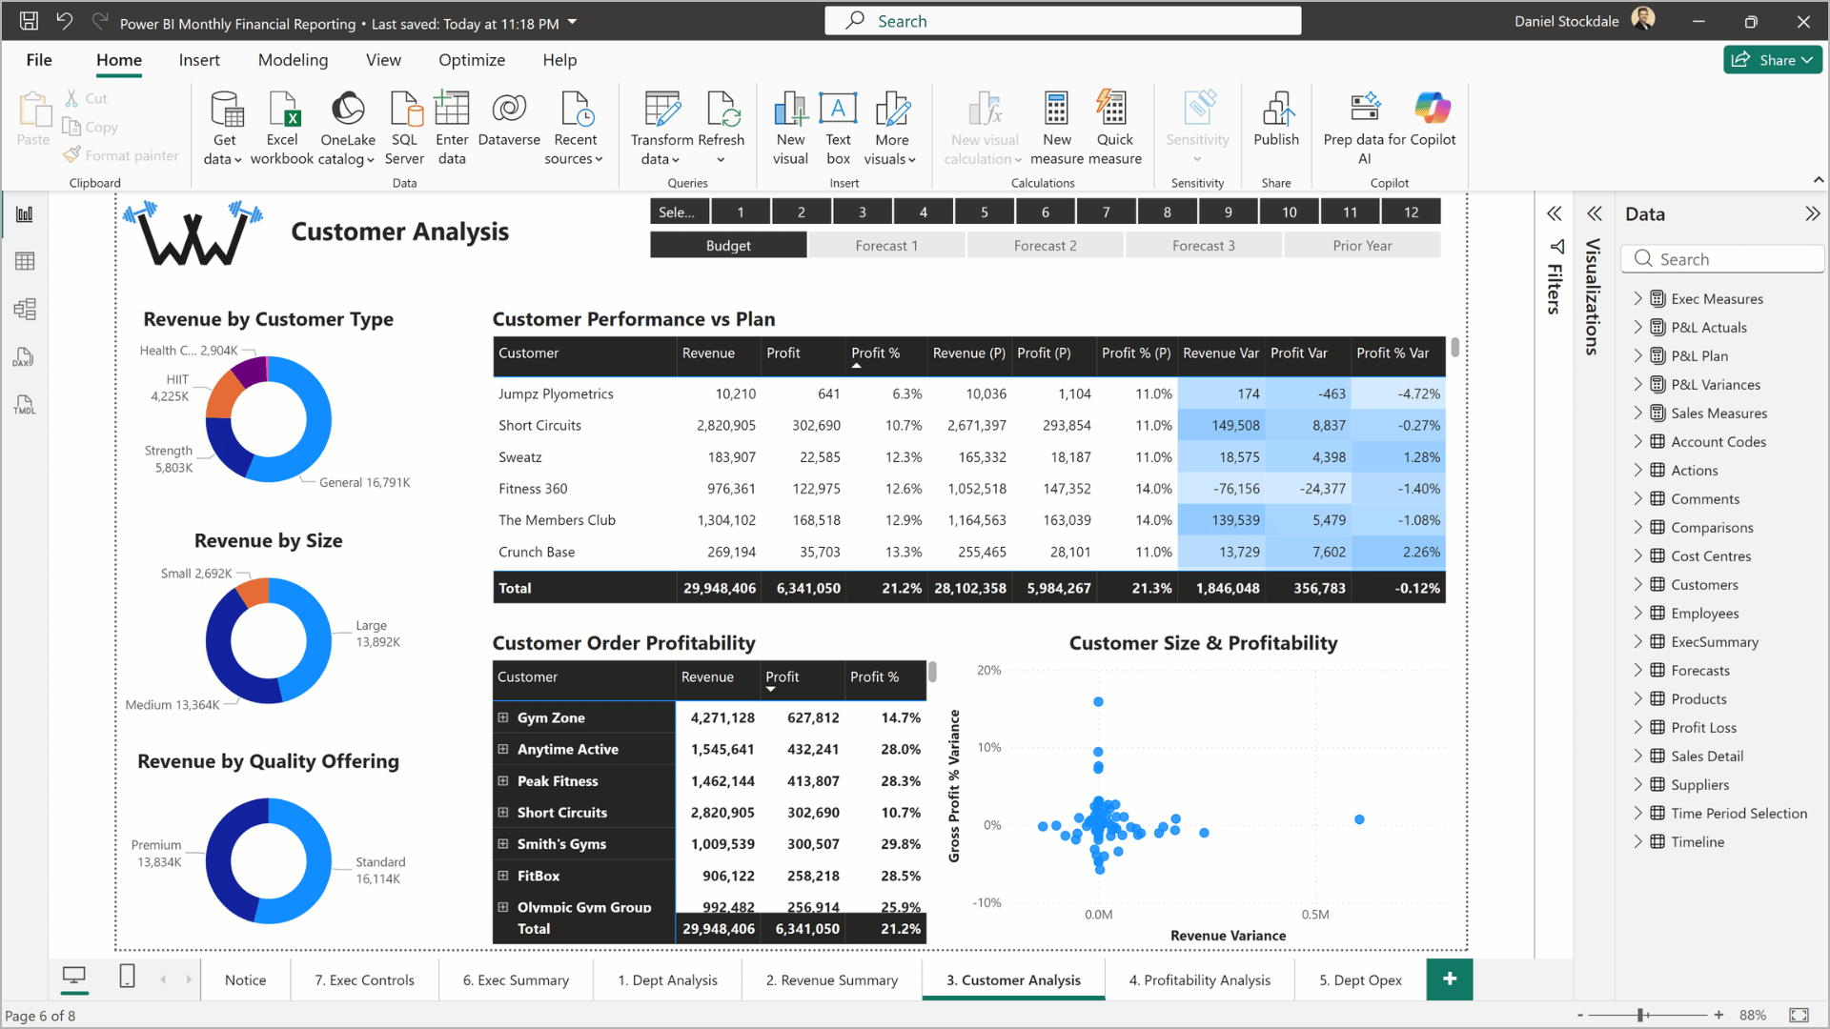Open the More visuals dropdown
This screenshot has height=1029, width=1830.
pyautogui.click(x=891, y=128)
